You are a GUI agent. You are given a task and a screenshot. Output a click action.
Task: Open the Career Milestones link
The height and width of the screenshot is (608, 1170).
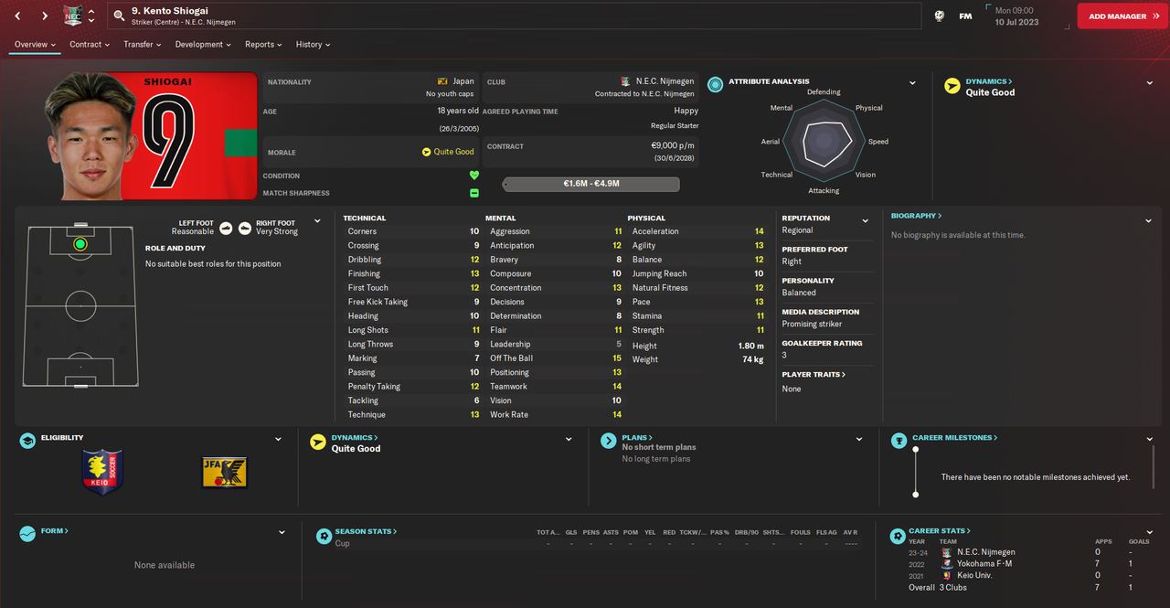(x=954, y=438)
